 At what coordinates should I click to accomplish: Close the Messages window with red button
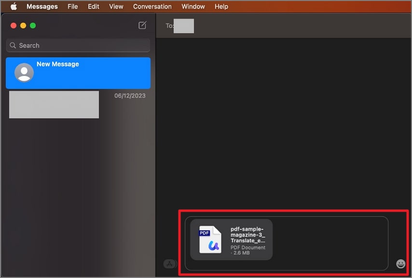click(14, 25)
